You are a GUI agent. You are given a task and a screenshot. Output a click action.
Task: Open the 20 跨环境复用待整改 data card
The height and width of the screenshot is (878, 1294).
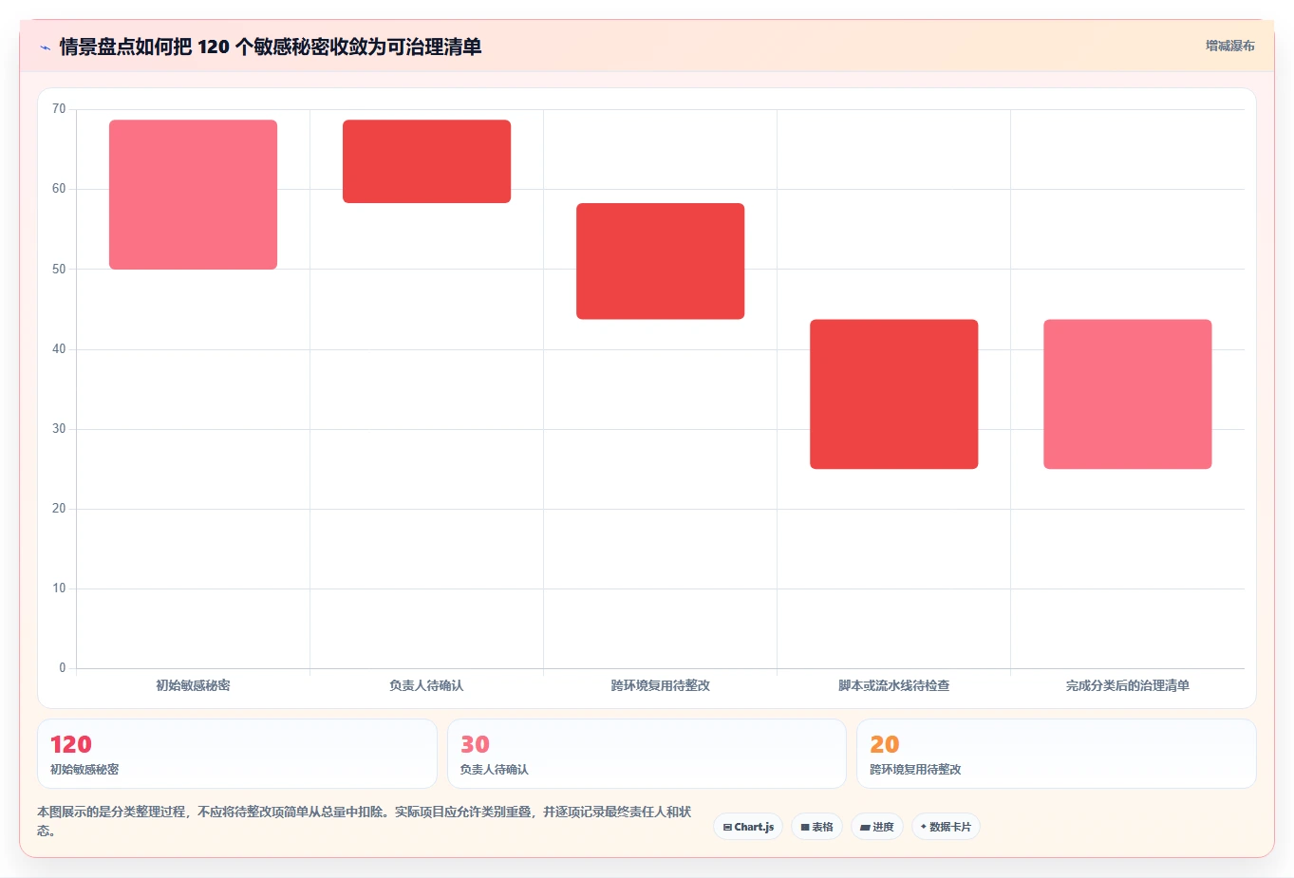(1056, 754)
